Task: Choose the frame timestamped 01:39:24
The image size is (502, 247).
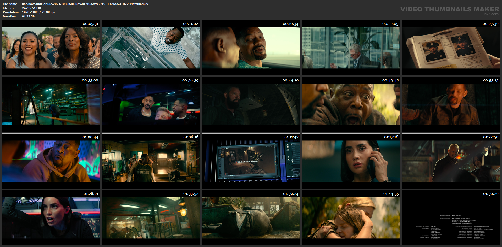Action: [251, 218]
